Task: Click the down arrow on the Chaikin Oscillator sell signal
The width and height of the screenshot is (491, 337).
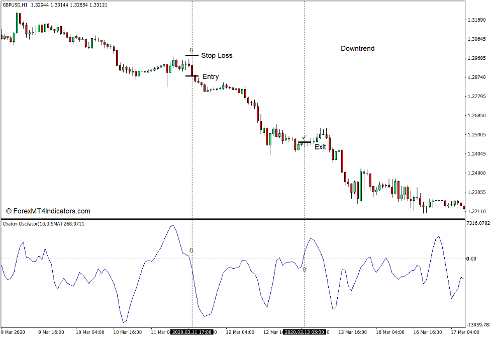Action: tap(191, 249)
